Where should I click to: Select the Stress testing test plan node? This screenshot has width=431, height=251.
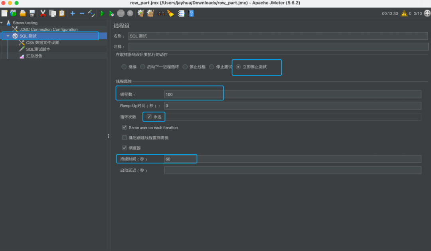[x=25, y=23]
